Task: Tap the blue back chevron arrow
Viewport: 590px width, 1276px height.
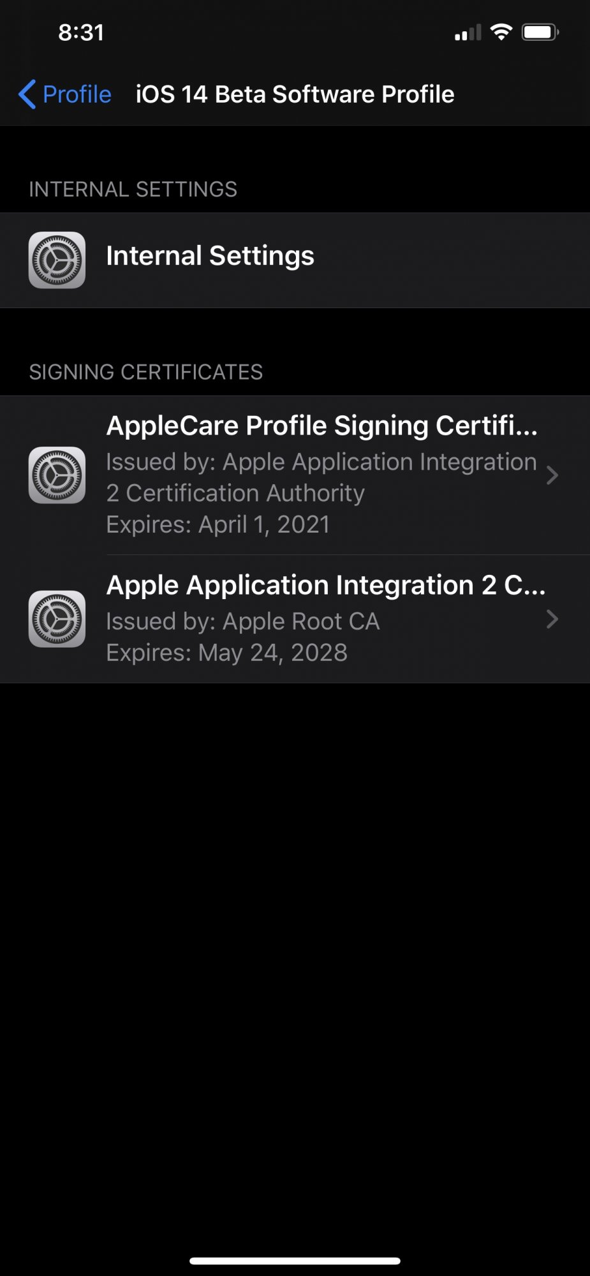Action: point(27,94)
